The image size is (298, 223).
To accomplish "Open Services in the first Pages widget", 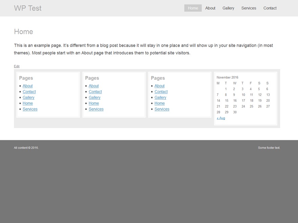I will pyautogui.click(x=30, y=109).
